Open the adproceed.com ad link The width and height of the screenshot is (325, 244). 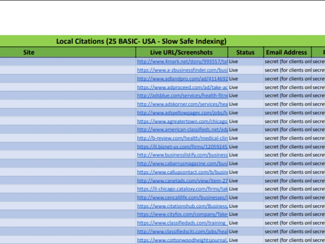pos(182,87)
